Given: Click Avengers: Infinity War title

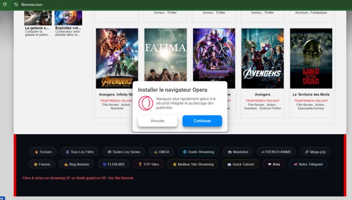Looking at the screenshot, I should click(116, 95).
